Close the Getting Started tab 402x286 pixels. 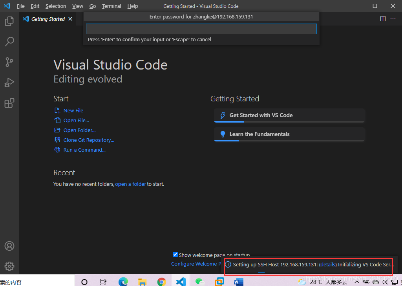coord(70,19)
